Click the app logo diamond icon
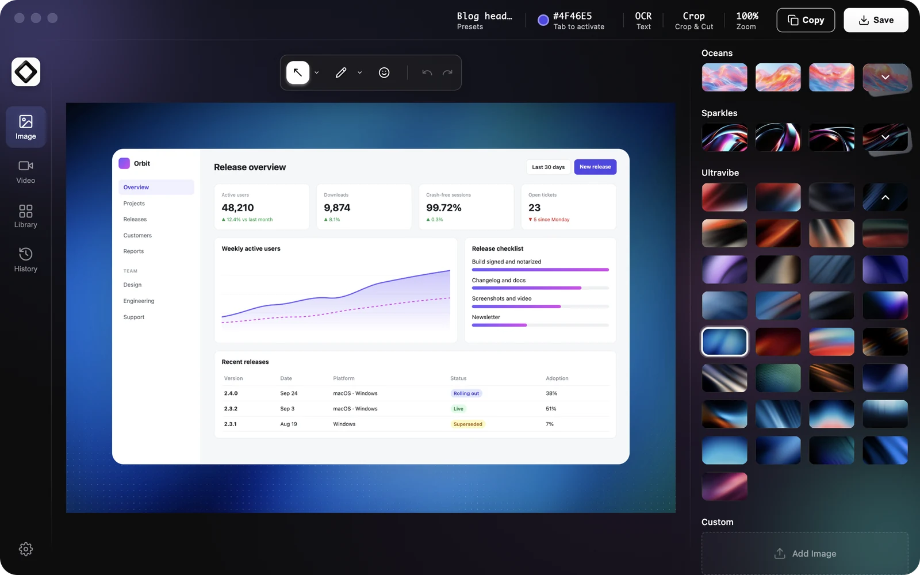 [x=26, y=72]
